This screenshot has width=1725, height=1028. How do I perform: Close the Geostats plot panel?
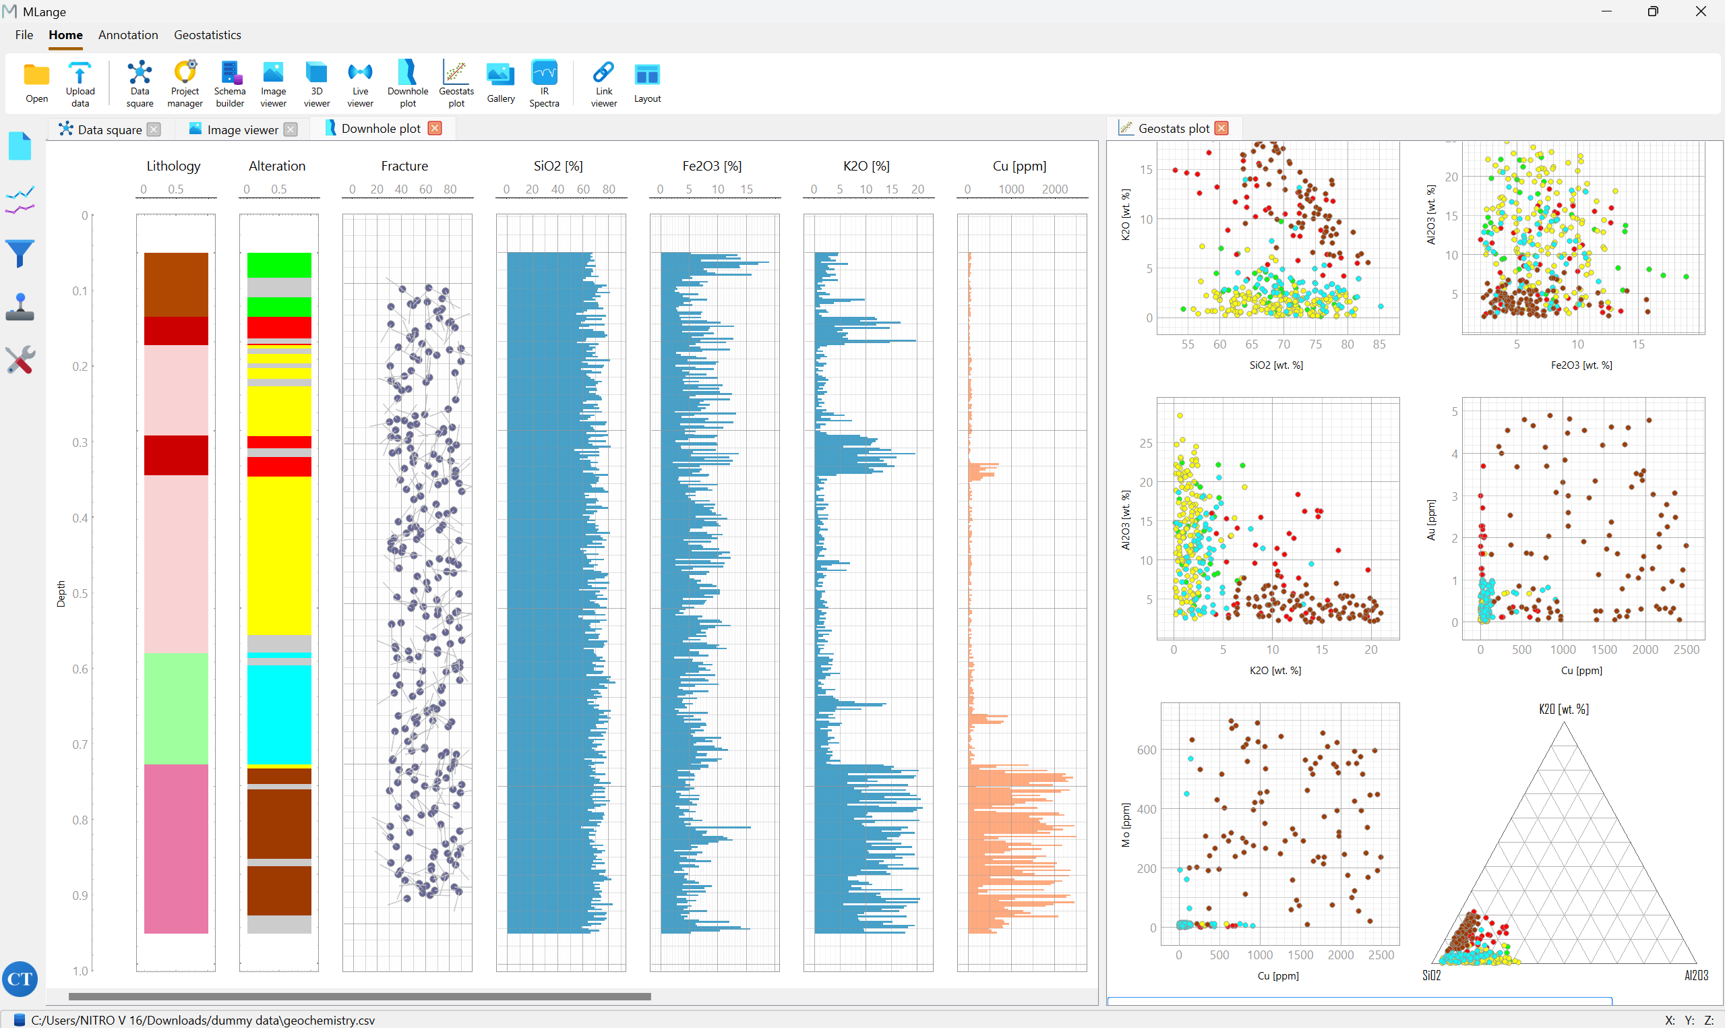tap(1221, 128)
